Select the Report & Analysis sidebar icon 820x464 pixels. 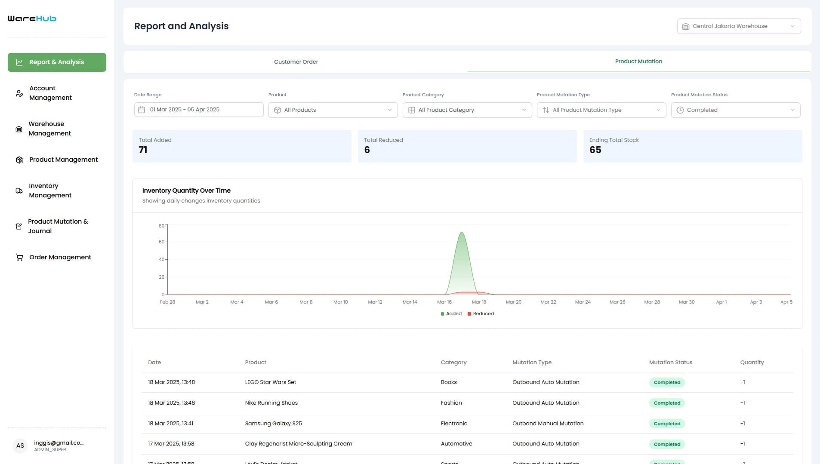pyautogui.click(x=19, y=62)
